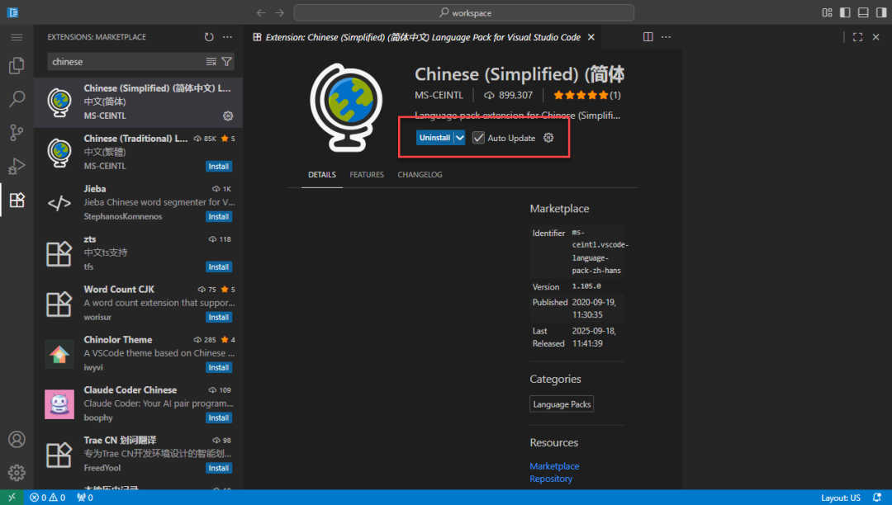892x505 pixels.
Task: Select the Chinese Language Pack editor tab
Action: pyautogui.click(x=423, y=37)
